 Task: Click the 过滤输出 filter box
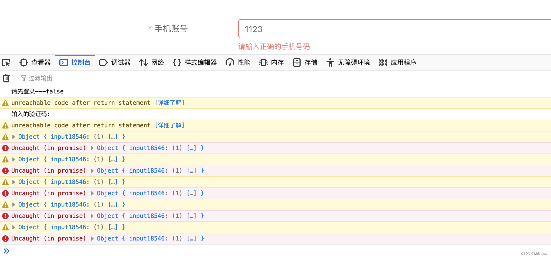[x=40, y=78]
